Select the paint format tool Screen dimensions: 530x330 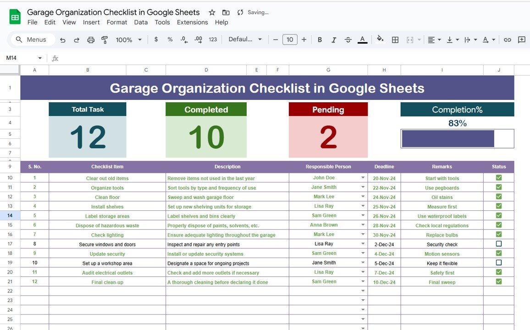click(105, 40)
